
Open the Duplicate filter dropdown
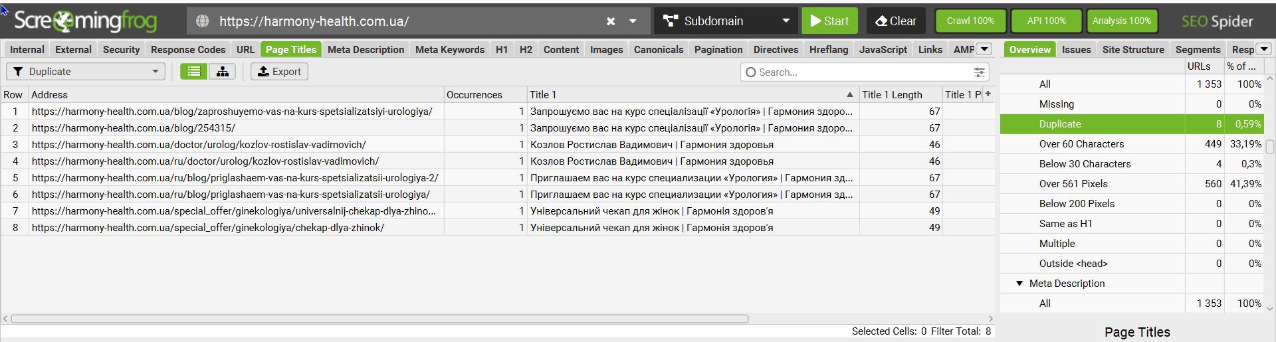[x=86, y=72]
